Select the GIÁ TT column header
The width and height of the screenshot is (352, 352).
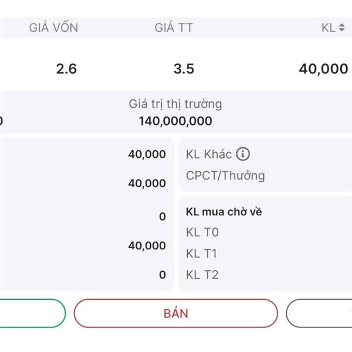point(174,28)
